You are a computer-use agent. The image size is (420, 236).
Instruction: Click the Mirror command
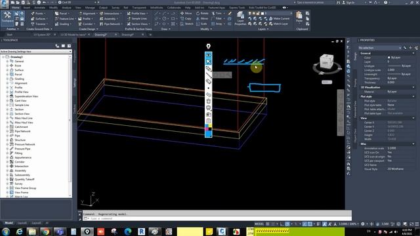pos(202,19)
